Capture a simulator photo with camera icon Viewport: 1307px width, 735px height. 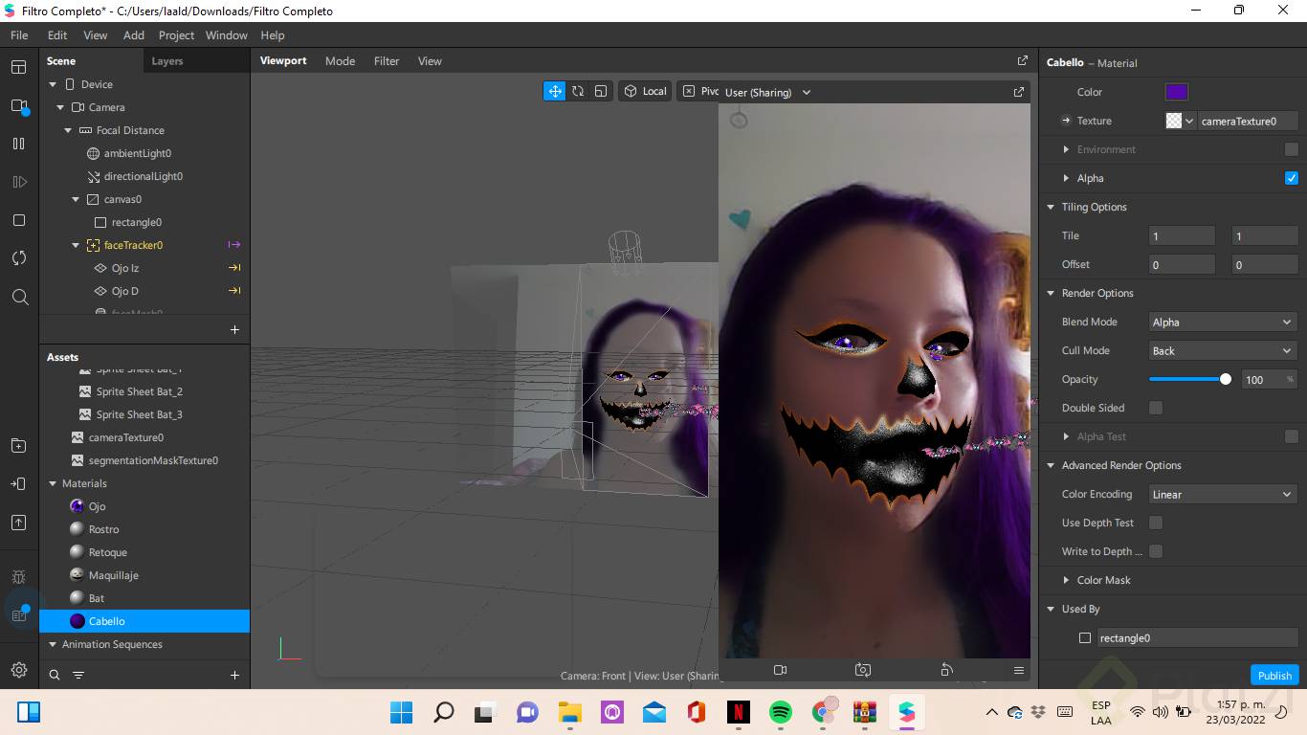click(863, 670)
